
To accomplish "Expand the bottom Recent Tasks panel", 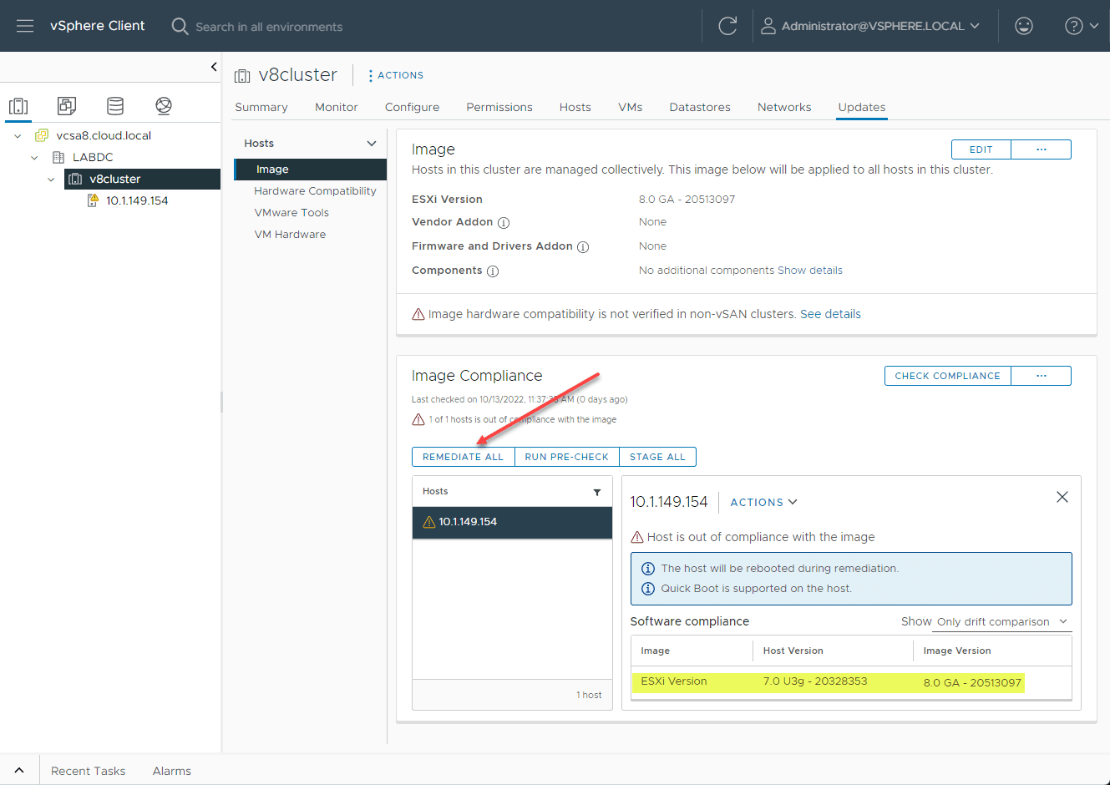I will coord(19,771).
